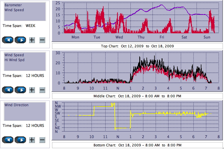Image resolution: width=224 pixels, height=149 pixels.
Task: Select Wind Speed in top chart list
Action: [x=14, y=10]
